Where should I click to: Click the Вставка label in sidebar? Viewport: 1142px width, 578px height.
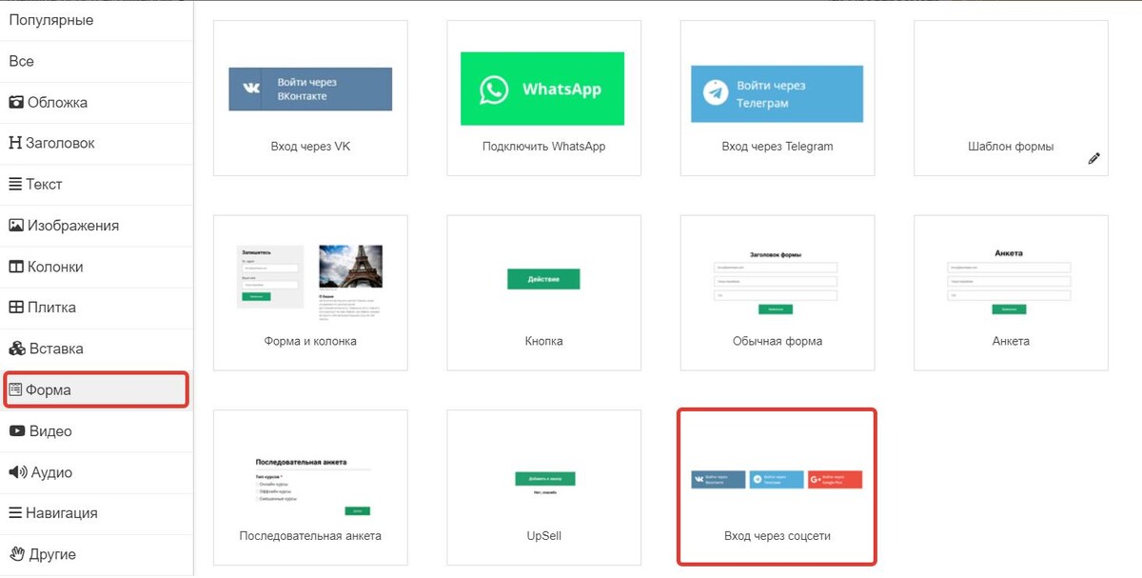pos(55,349)
